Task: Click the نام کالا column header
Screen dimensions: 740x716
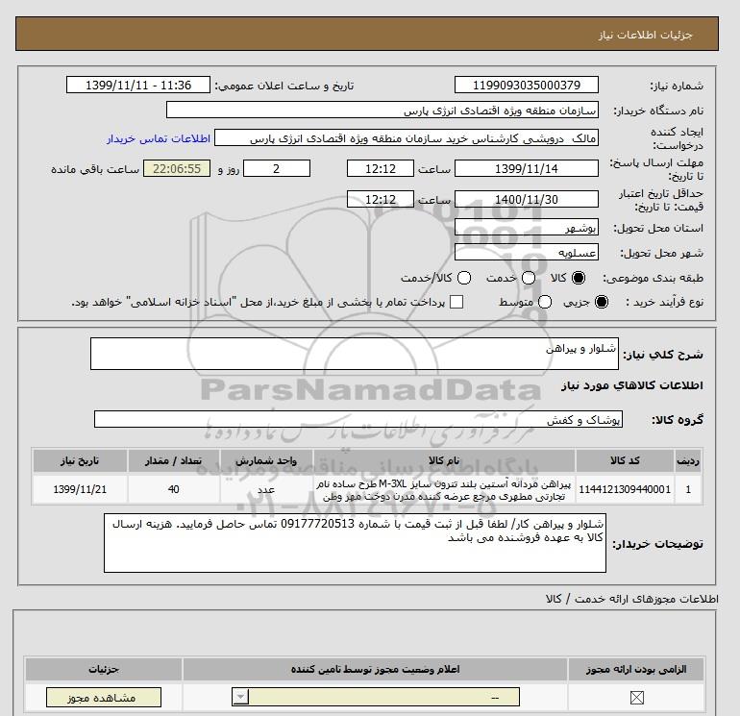Action: (444, 460)
